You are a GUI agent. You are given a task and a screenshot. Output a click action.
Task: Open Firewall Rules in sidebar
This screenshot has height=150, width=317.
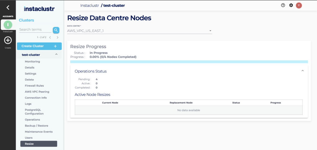pos(34,86)
